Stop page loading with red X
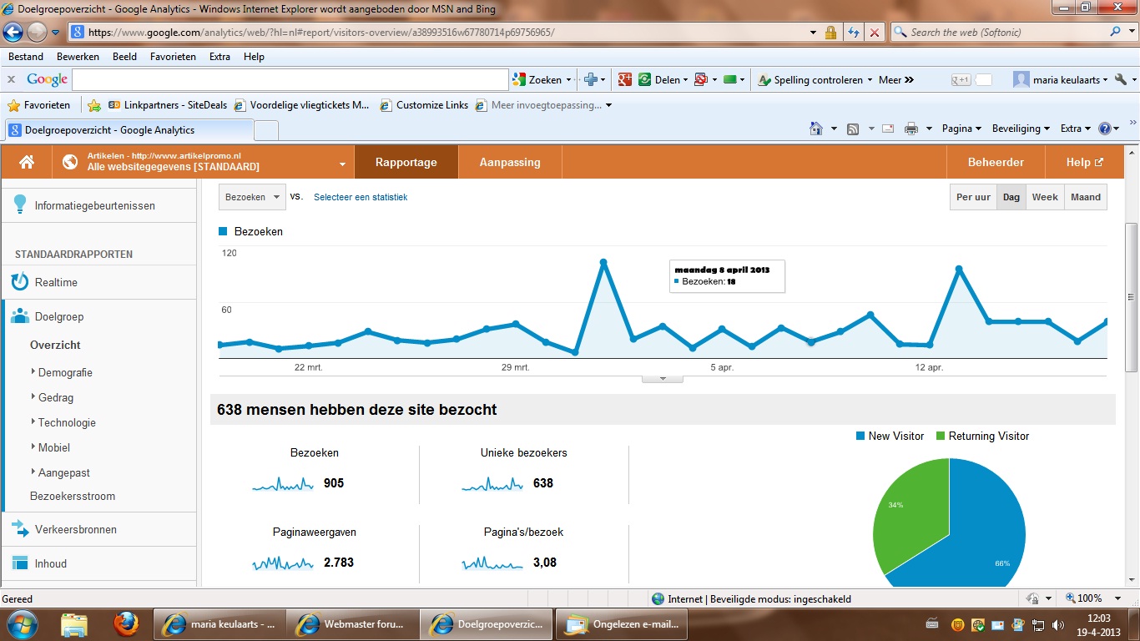This screenshot has width=1140, height=641. [874, 33]
